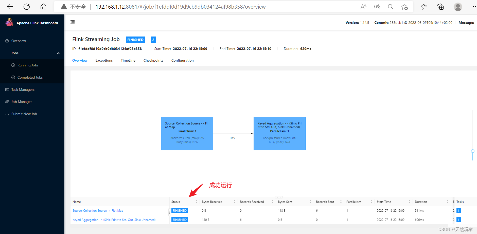Image resolution: width=477 pixels, height=234 pixels.
Task: Click the Completed Jobs check-circle icon
Action: [x=13, y=77]
